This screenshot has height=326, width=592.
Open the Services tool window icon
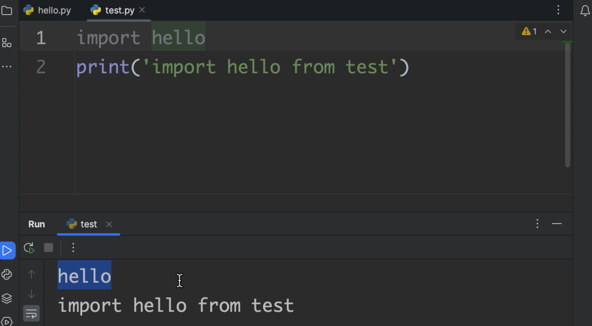pos(7,321)
